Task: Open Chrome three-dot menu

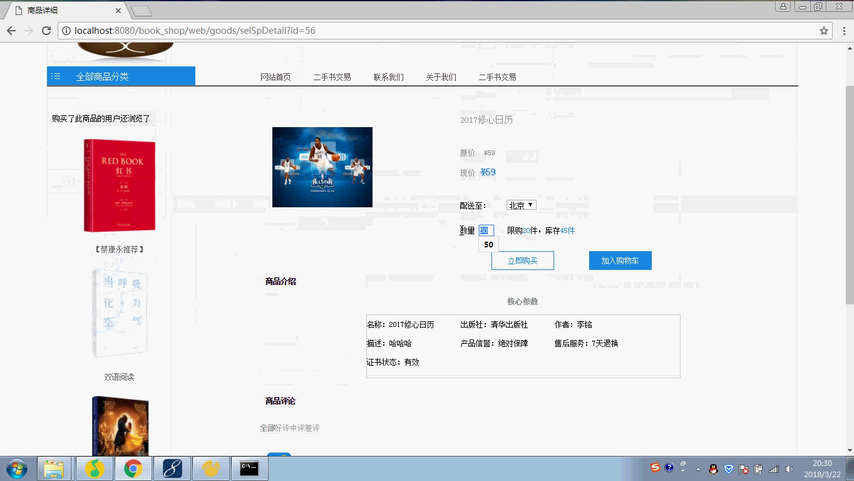Action: (844, 31)
